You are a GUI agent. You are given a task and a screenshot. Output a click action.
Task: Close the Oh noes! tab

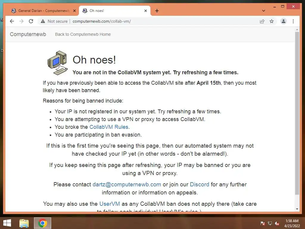[145, 11]
